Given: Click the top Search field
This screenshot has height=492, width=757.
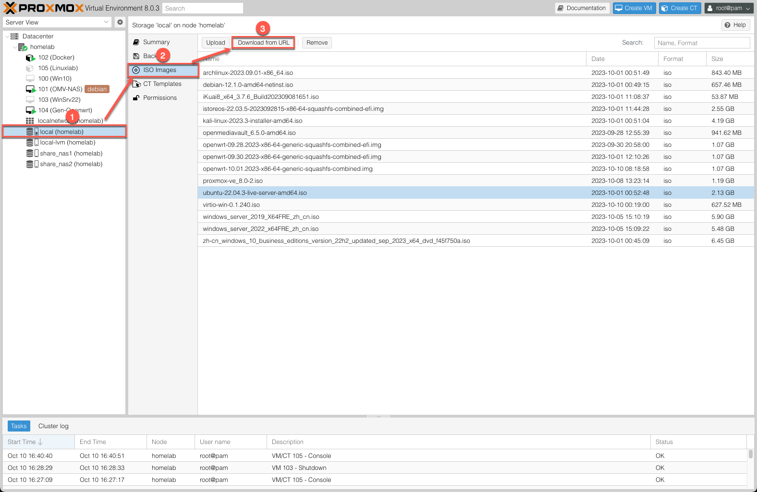Looking at the screenshot, I should [x=202, y=8].
